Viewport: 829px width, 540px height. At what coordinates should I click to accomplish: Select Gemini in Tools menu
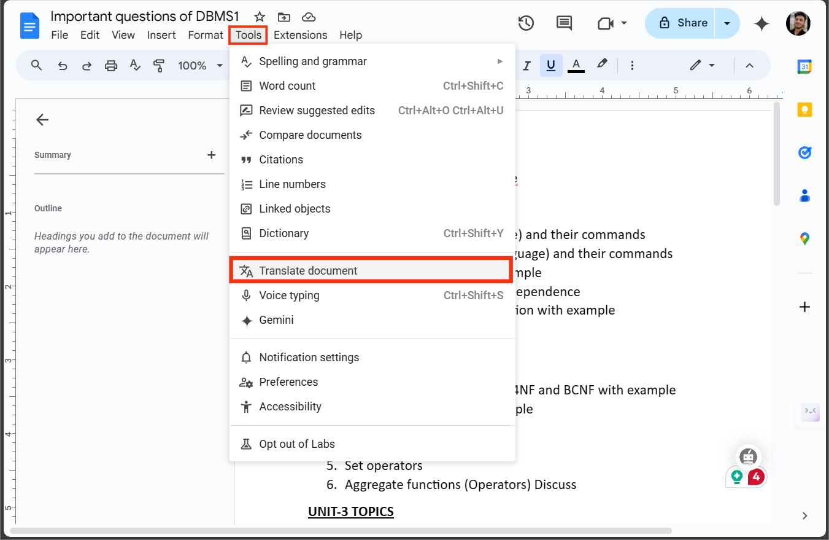tap(372, 320)
